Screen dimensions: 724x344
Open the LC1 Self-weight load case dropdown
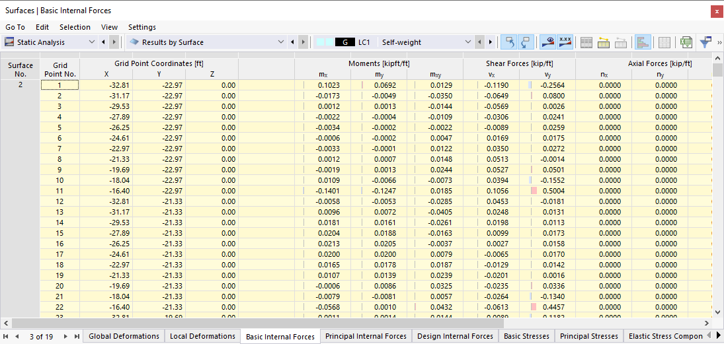click(468, 42)
